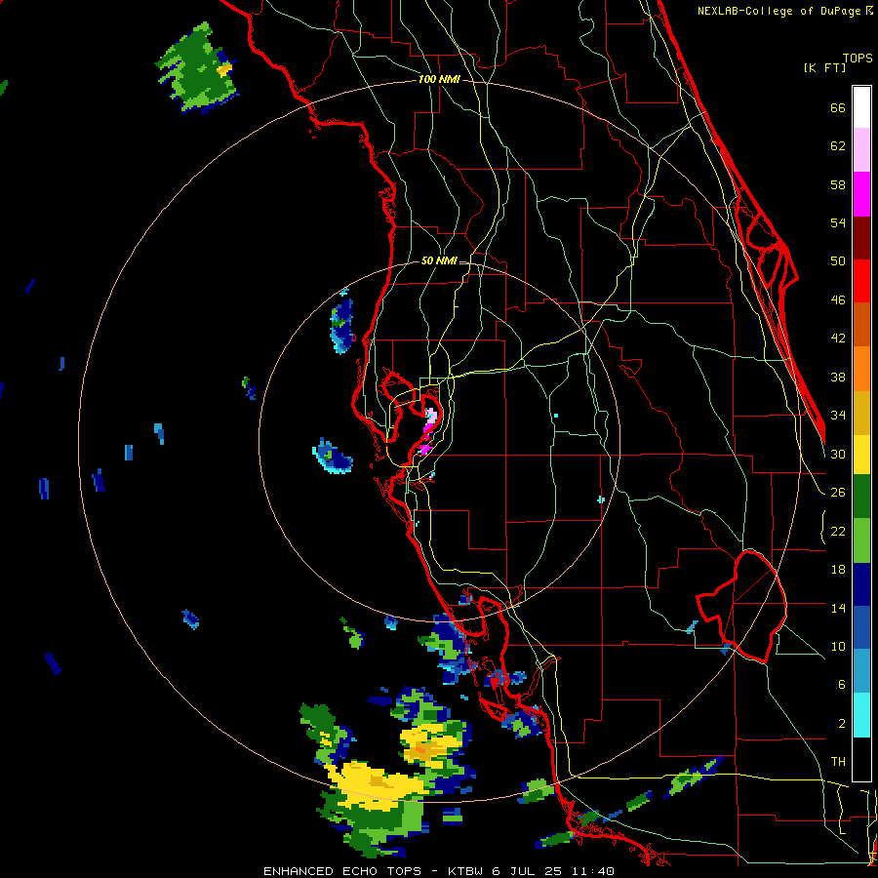878x878 pixels.
Task: Click the green echo cluster in northwest Gulf
Action: [x=197, y=69]
